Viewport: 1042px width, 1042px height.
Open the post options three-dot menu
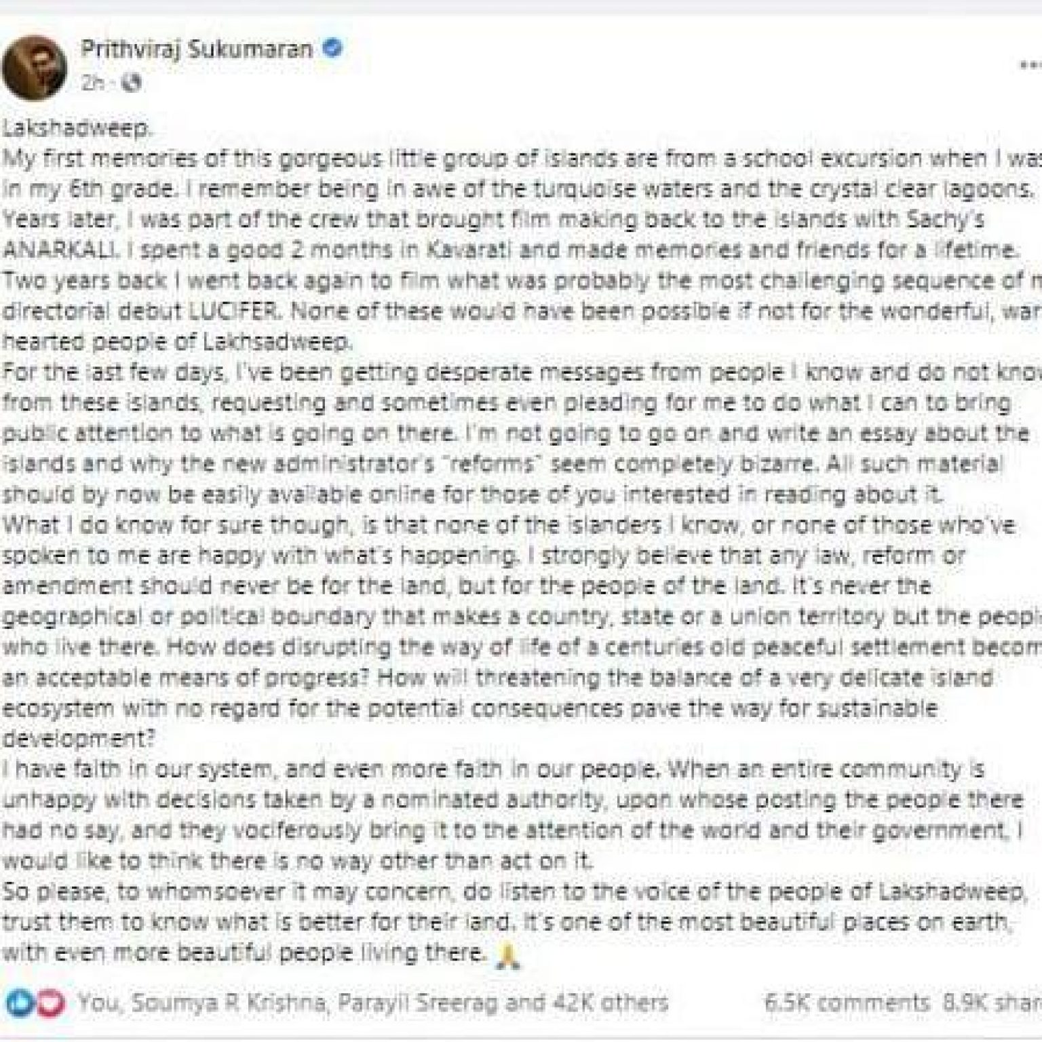1031,66
